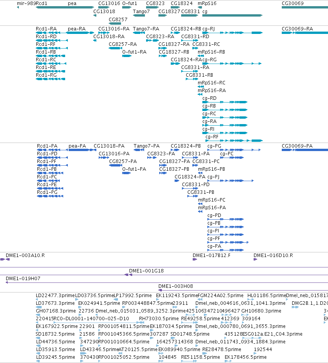Viewport: 328px width, 363px height.
Task: Click EST RE28478.5prime
Action: pos(222,350)
